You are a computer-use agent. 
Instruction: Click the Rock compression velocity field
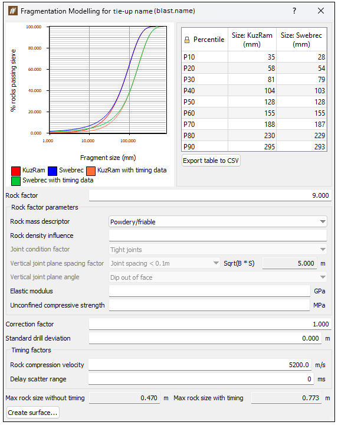(x=200, y=365)
